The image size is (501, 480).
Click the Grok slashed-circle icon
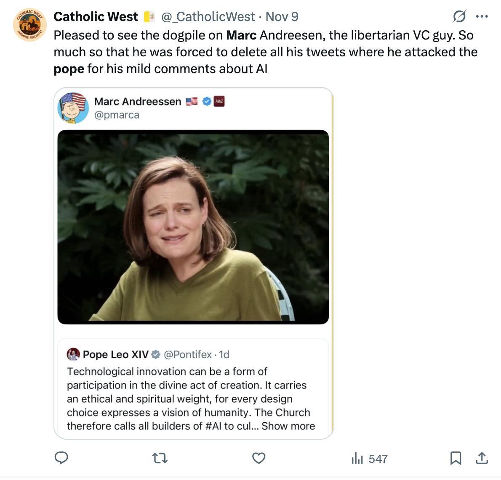coord(459,17)
